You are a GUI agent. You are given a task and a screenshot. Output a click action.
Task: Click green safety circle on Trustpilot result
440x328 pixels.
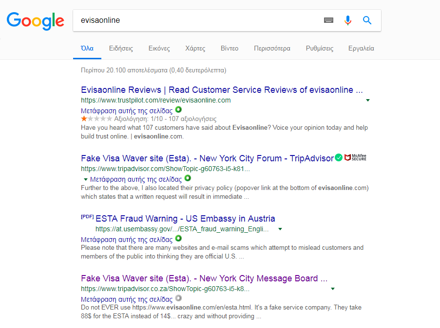click(178, 110)
